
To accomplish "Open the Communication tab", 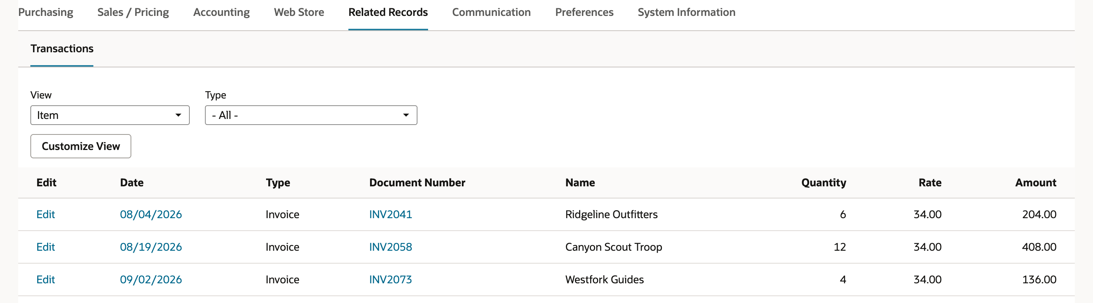I will point(491,12).
